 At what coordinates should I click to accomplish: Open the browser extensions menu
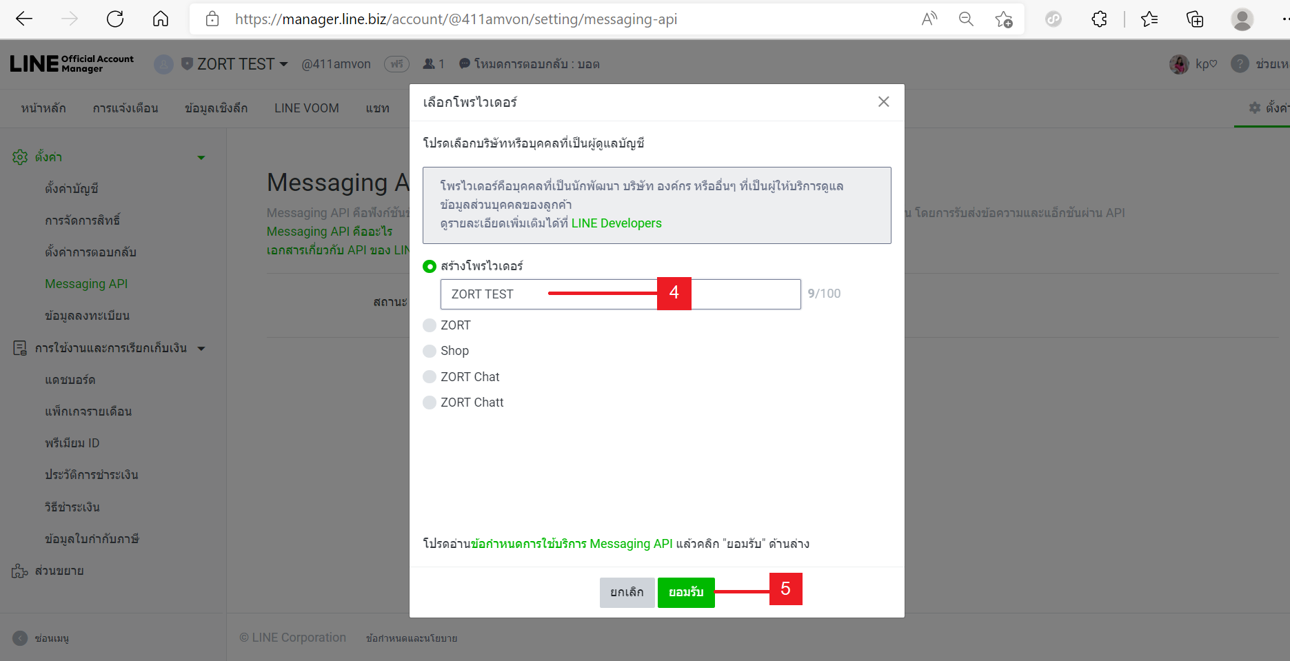pyautogui.click(x=1099, y=19)
